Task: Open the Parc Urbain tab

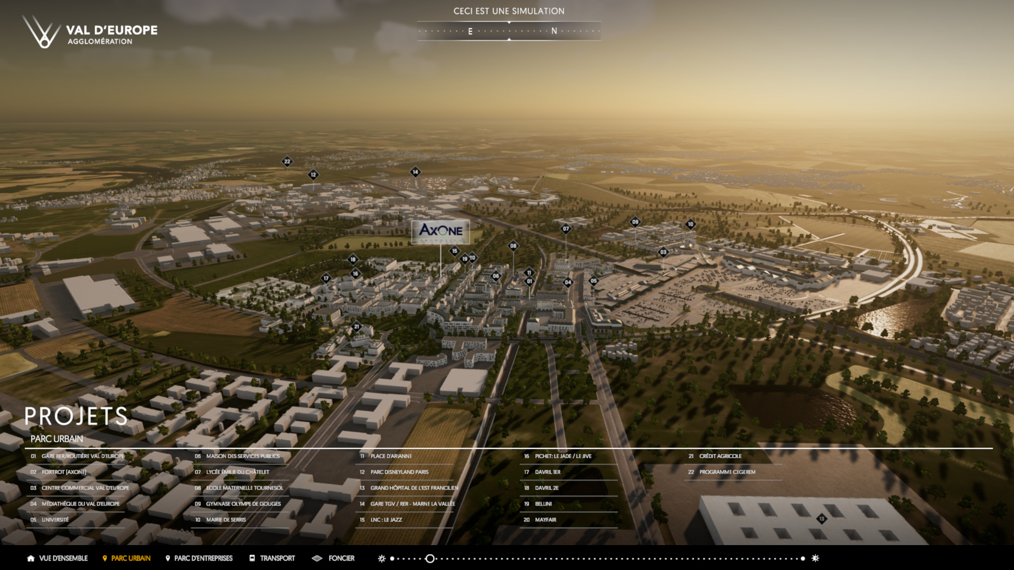Action: click(x=130, y=558)
